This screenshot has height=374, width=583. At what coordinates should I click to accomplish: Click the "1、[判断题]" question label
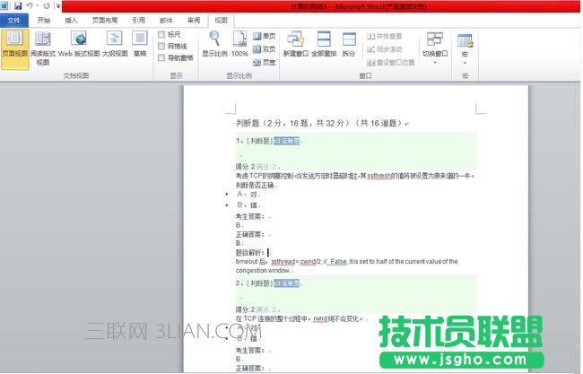point(255,141)
